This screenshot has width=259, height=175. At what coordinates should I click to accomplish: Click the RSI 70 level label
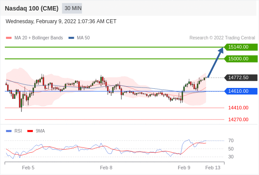231,140
